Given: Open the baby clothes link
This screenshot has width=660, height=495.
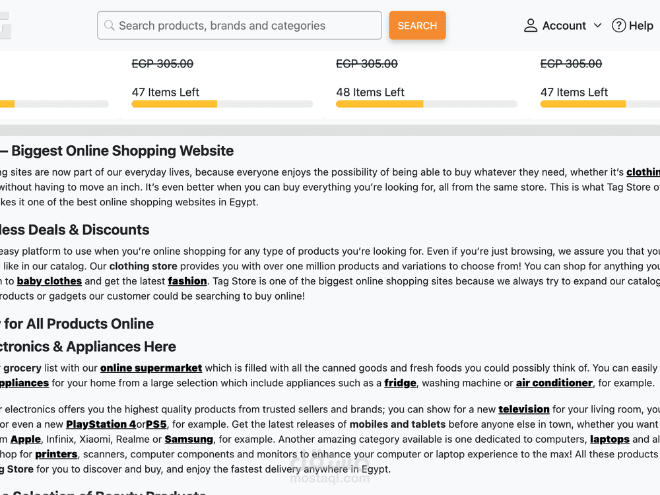Looking at the screenshot, I should point(49,281).
